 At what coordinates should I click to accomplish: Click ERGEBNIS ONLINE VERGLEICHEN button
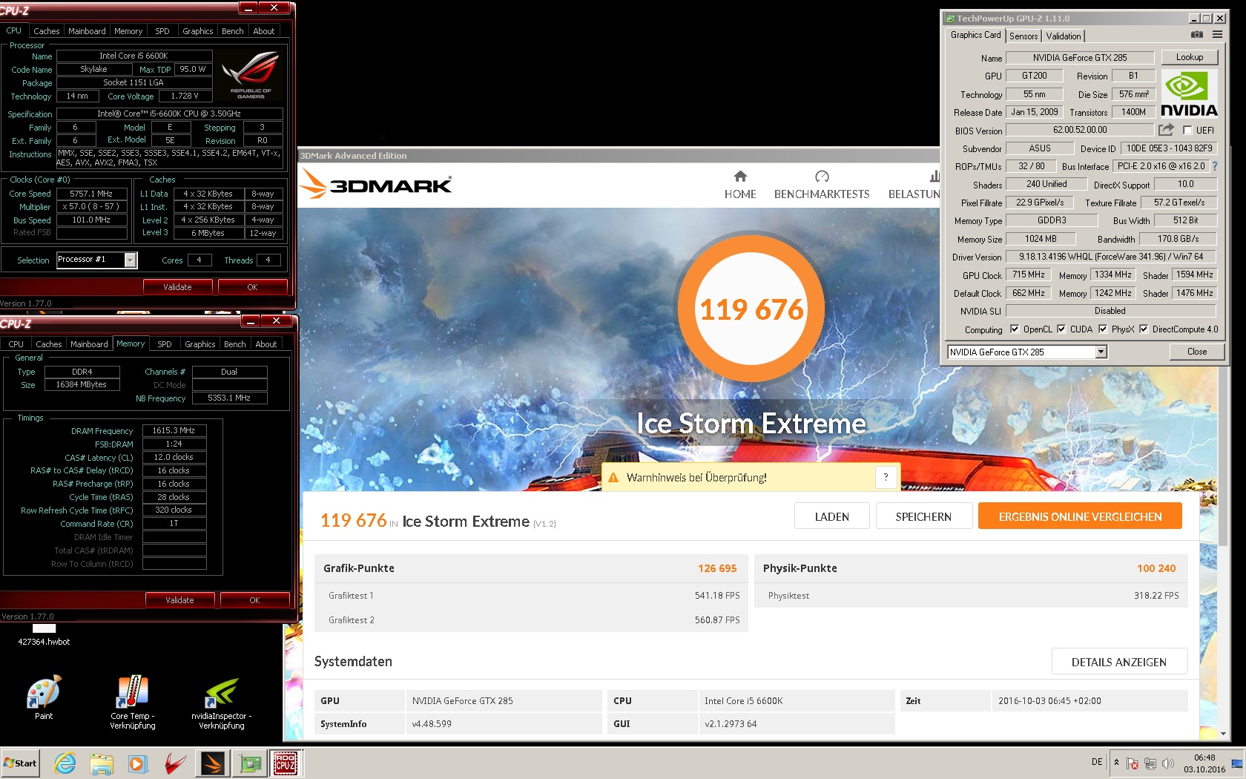tap(1080, 516)
